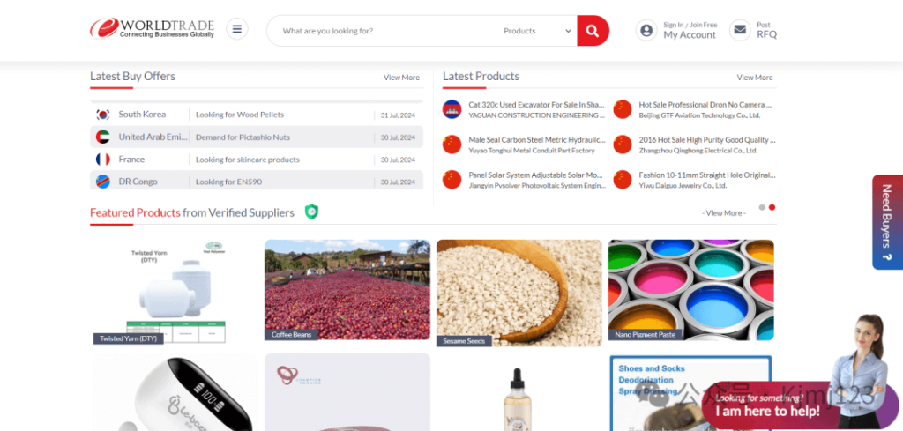Click the DR Congo flag icon
Image resolution: width=903 pixels, height=431 pixels.
point(103,182)
